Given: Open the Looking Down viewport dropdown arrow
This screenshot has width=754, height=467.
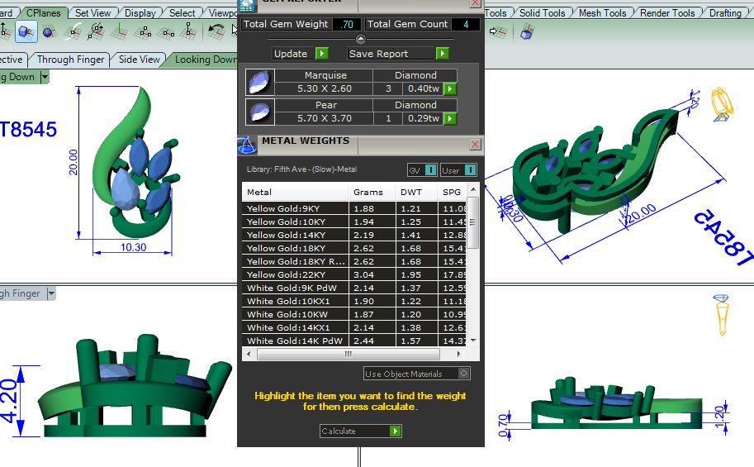Looking at the screenshot, I should pyautogui.click(x=45, y=77).
